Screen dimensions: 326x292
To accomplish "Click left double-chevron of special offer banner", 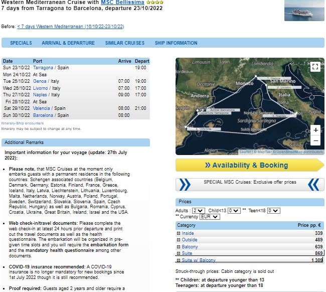I will tap(185, 185).
